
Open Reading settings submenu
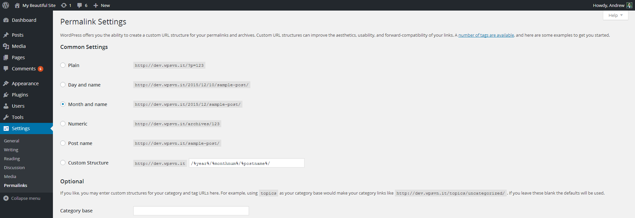click(x=12, y=159)
